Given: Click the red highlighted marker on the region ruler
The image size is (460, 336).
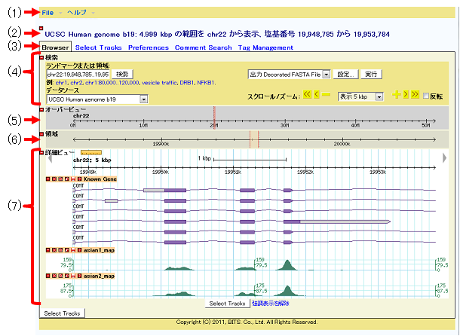Looking at the screenshot, I should pos(254,139).
